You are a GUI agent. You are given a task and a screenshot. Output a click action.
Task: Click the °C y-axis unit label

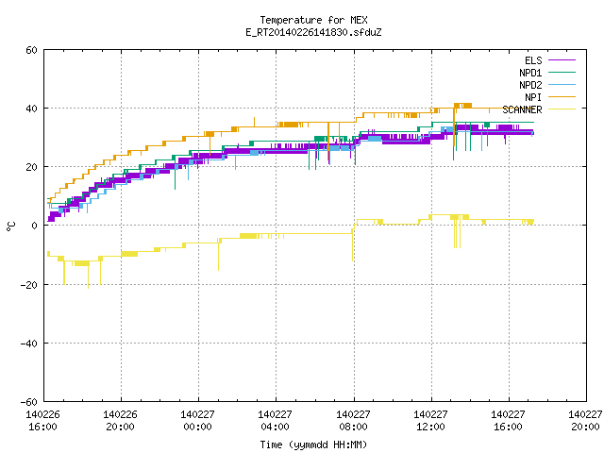point(11,226)
